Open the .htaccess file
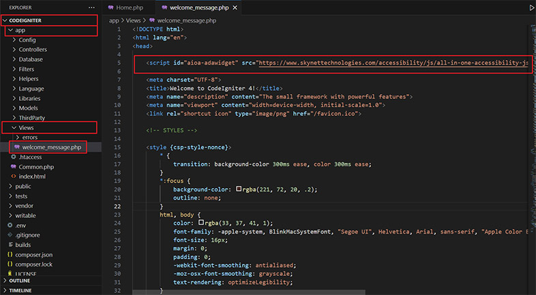536x295 pixels. (x=30, y=157)
